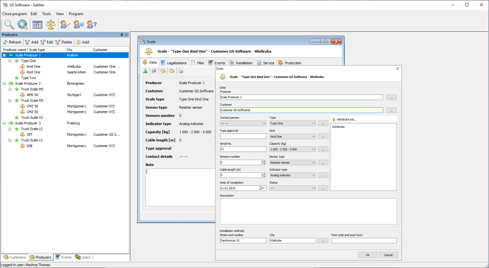
Task: Click the user with gear icon
Action: (79, 24)
